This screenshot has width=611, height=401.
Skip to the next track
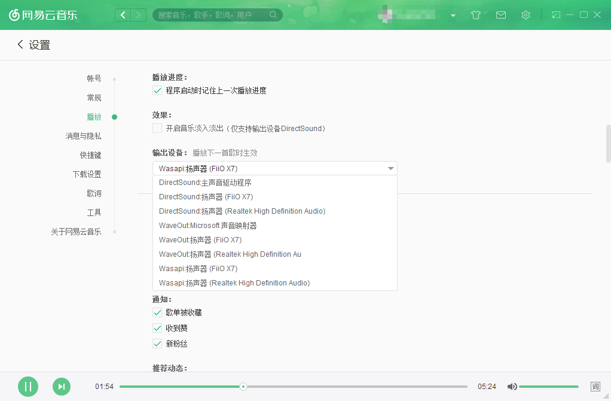pyautogui.click(x=62, y=387)
